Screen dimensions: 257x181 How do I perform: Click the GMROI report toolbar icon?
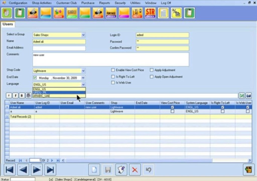coord(72,13)
